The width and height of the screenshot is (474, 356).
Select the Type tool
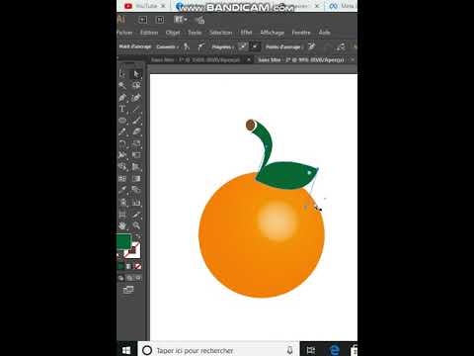pos(122,109)
